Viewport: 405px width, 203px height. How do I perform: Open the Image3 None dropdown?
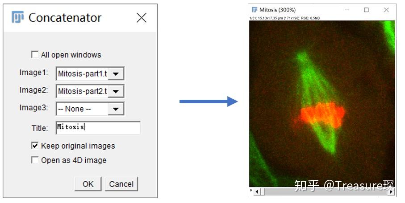tap(116, 109)
